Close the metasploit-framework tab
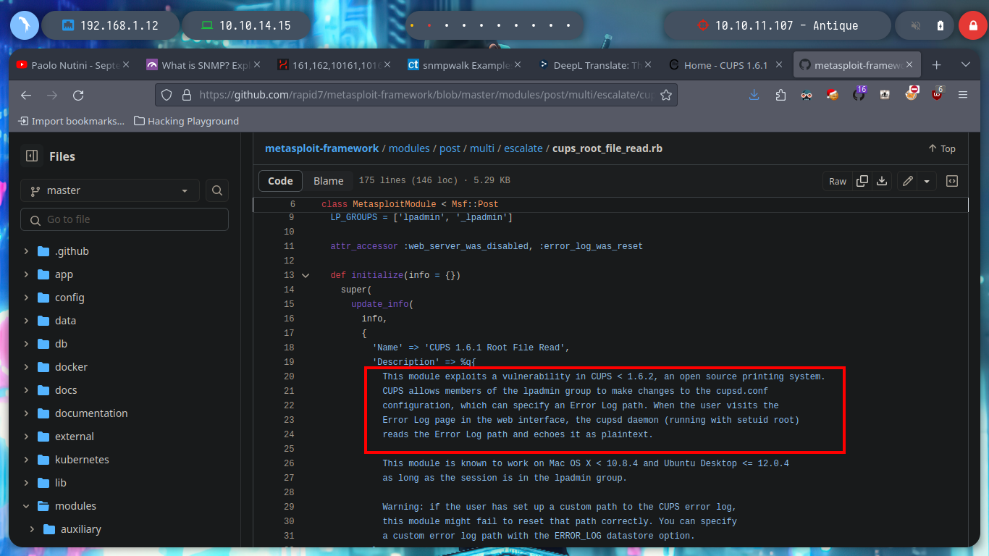The image size is (989, 556). (x=909, y=65)
